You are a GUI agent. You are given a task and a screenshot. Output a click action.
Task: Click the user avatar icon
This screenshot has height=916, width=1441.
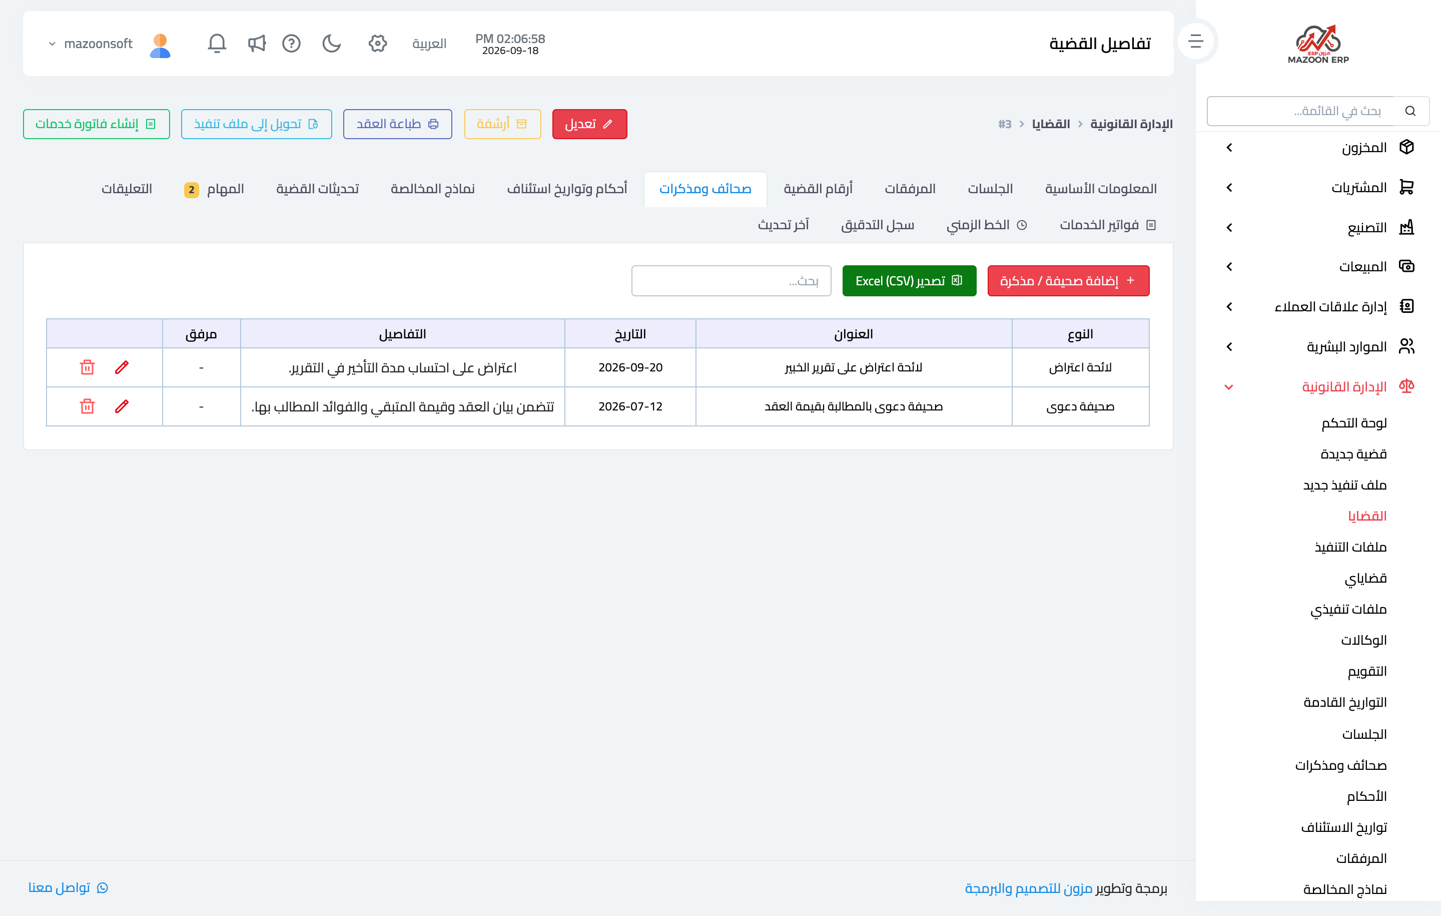(160, 45)
